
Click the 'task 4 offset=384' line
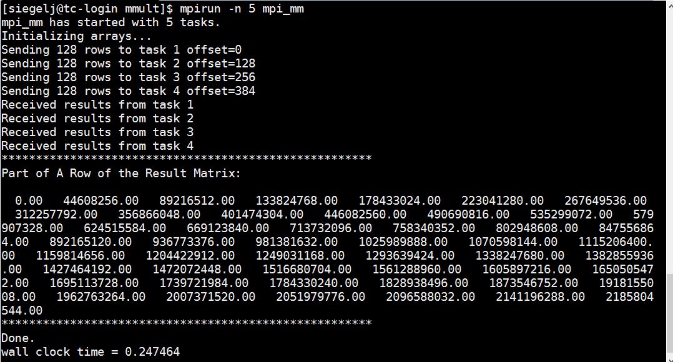point(129,91)
